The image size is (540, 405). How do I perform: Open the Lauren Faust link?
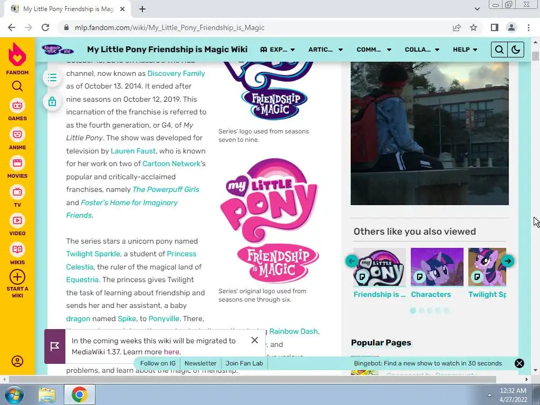tap(133, 151)
